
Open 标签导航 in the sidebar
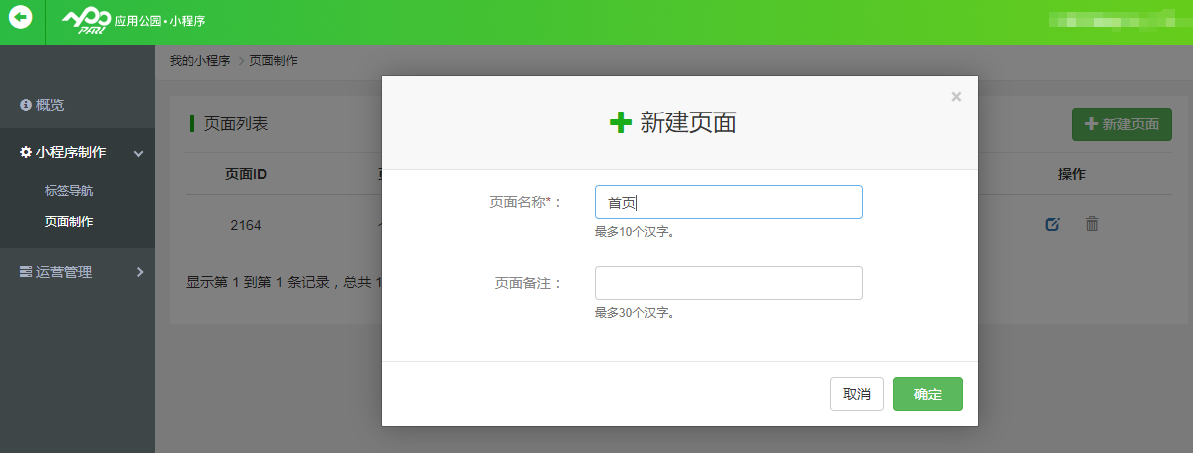[x=69, y=190]
